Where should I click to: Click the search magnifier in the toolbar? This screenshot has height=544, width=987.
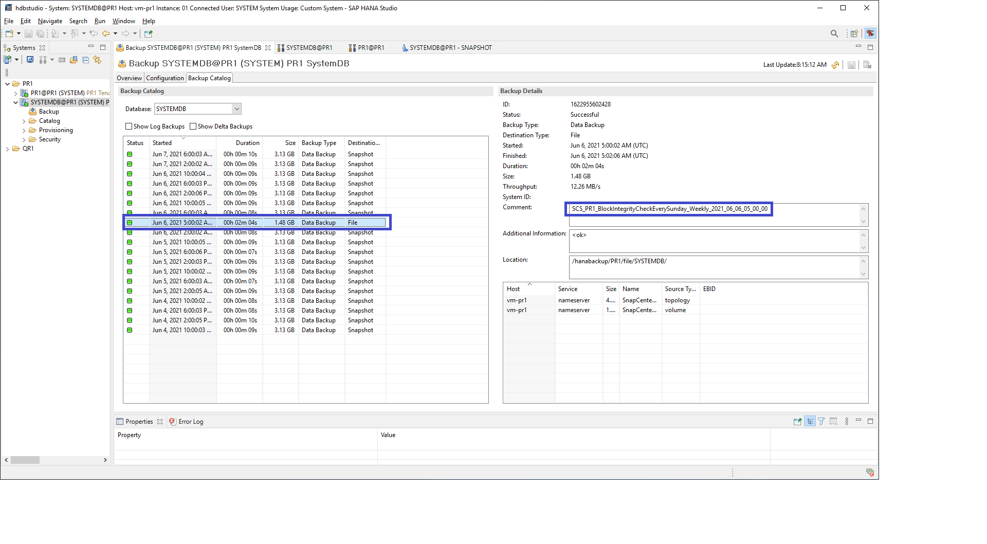point(834,33)
